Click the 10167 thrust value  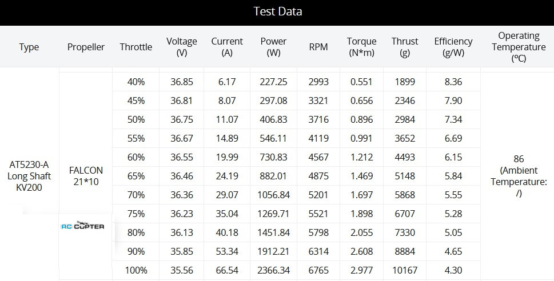[405, 270]
